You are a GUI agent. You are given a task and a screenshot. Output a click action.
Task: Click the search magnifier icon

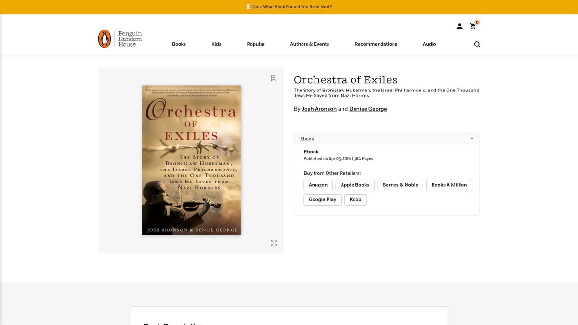(477, 44)
